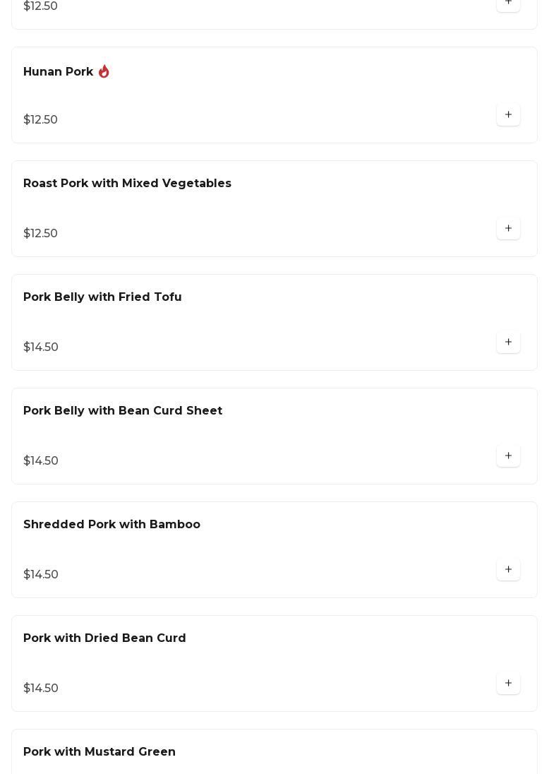Open Pork Belly with Fried Tofu title
549x774 pixels.
(102, 297)
